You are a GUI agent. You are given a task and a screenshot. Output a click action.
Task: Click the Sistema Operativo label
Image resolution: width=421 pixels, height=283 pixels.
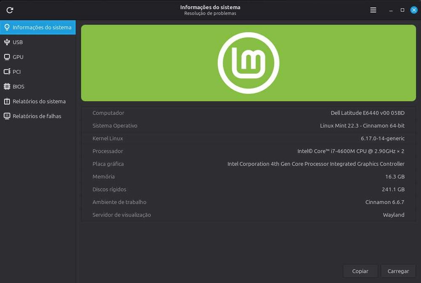click(x=115, y=126)
